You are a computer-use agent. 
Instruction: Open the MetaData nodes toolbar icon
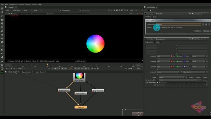point(2,57)
